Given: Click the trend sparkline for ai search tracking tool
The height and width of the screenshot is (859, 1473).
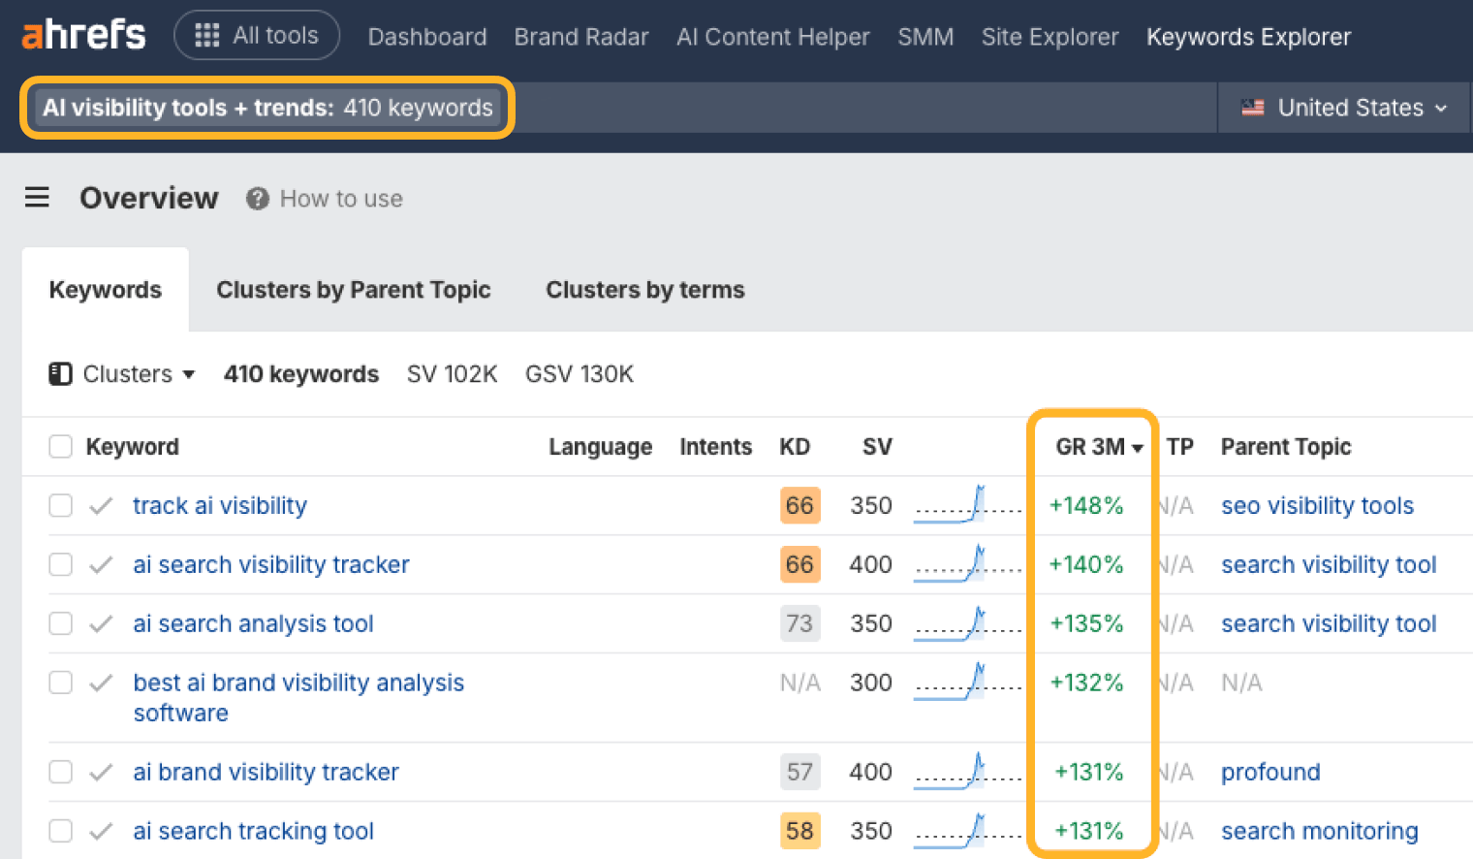Looking at the screenshot, I should [x=967, y=830].
